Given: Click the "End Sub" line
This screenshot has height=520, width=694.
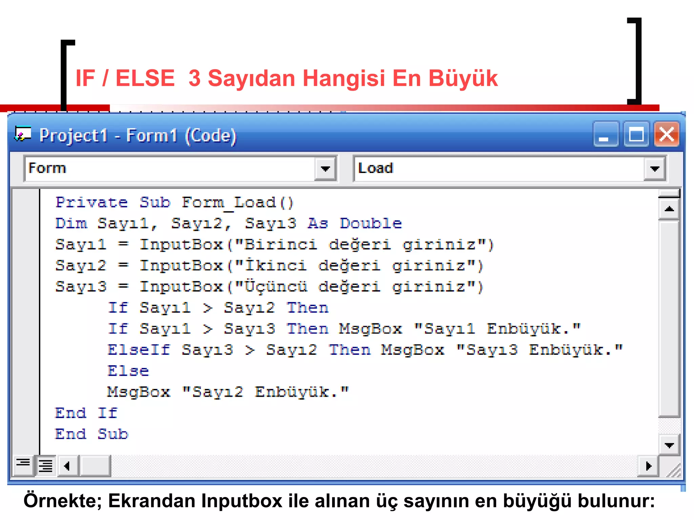Looking at the screenshot, I should click(91, 434).
